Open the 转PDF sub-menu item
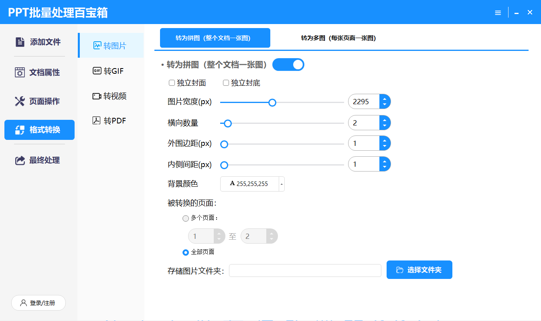This screenshot has width=541, height=321. (111, 121)
